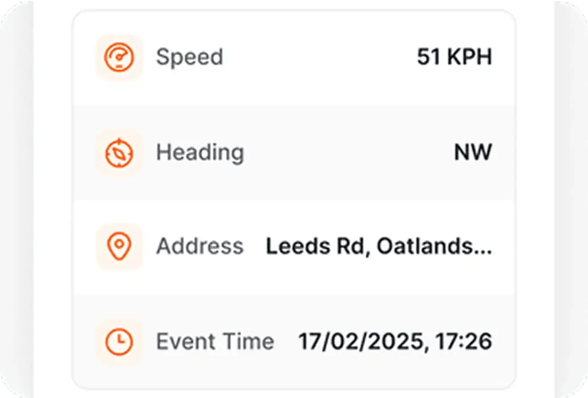Viewport: 588px width, 398px height.
Task: Select the Heading label text
Action: pyautogui.click(x=200, y=153)
